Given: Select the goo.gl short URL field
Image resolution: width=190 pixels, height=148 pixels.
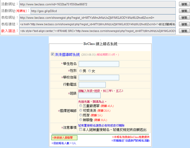Looking at the screenshot, I should click(103, 11).
